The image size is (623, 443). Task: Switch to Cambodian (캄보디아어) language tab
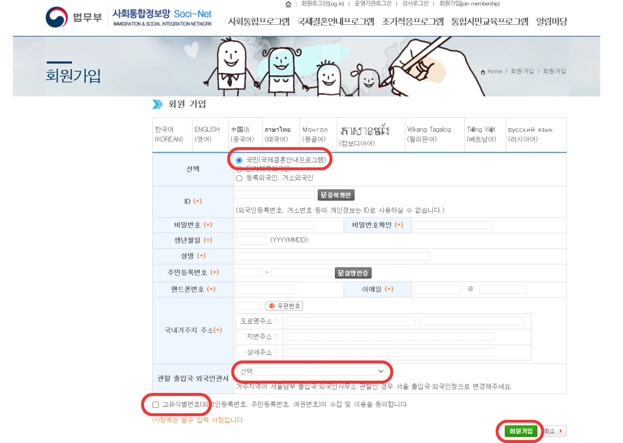point(370,135)
